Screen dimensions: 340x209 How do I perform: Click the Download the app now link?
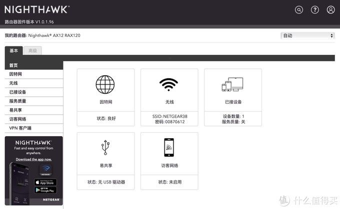pyautogui.click(x=33, y=159)
